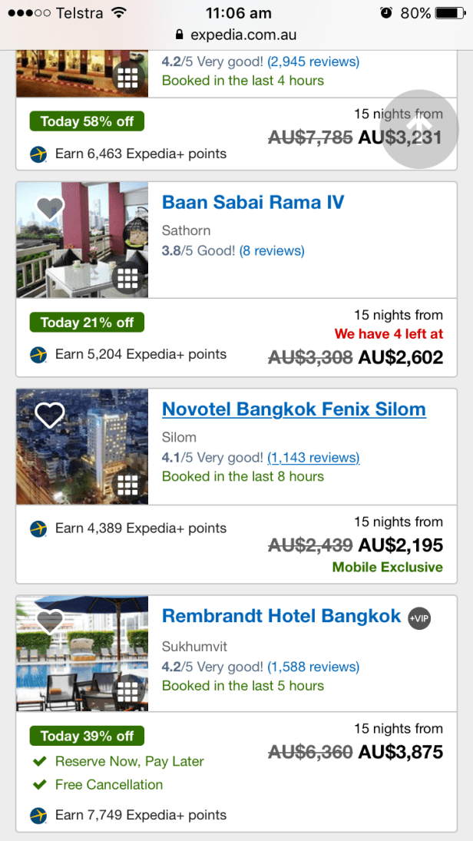
Task: Tap the Expedia+ plane icon beside 4,389 points
Action: (38, 528)
